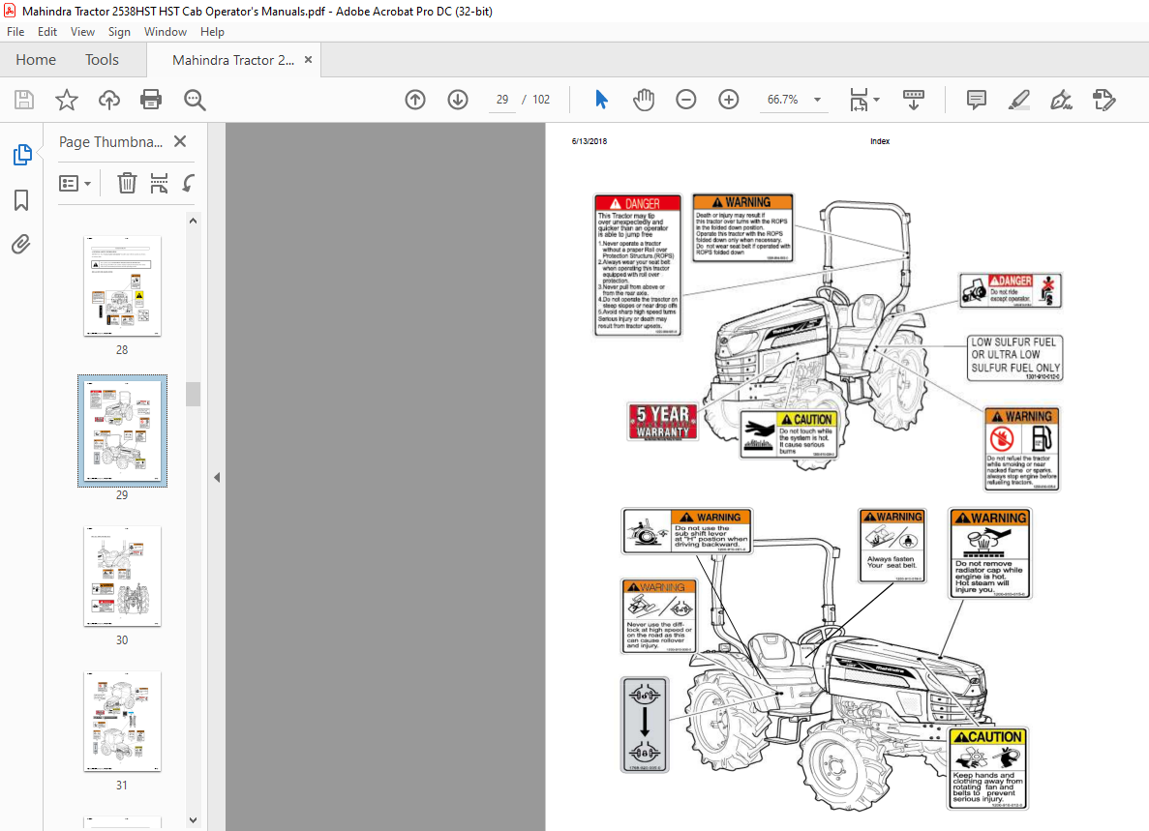Zoom out with the minus icon
The image size is (1149, 831).
[x=686, y=100]
